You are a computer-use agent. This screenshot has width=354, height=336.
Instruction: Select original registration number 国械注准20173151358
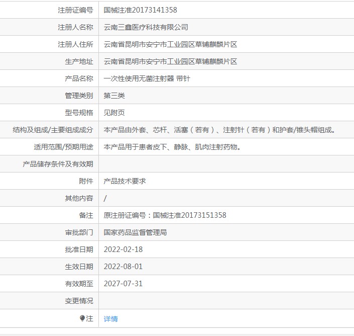(x=189, y=215)
